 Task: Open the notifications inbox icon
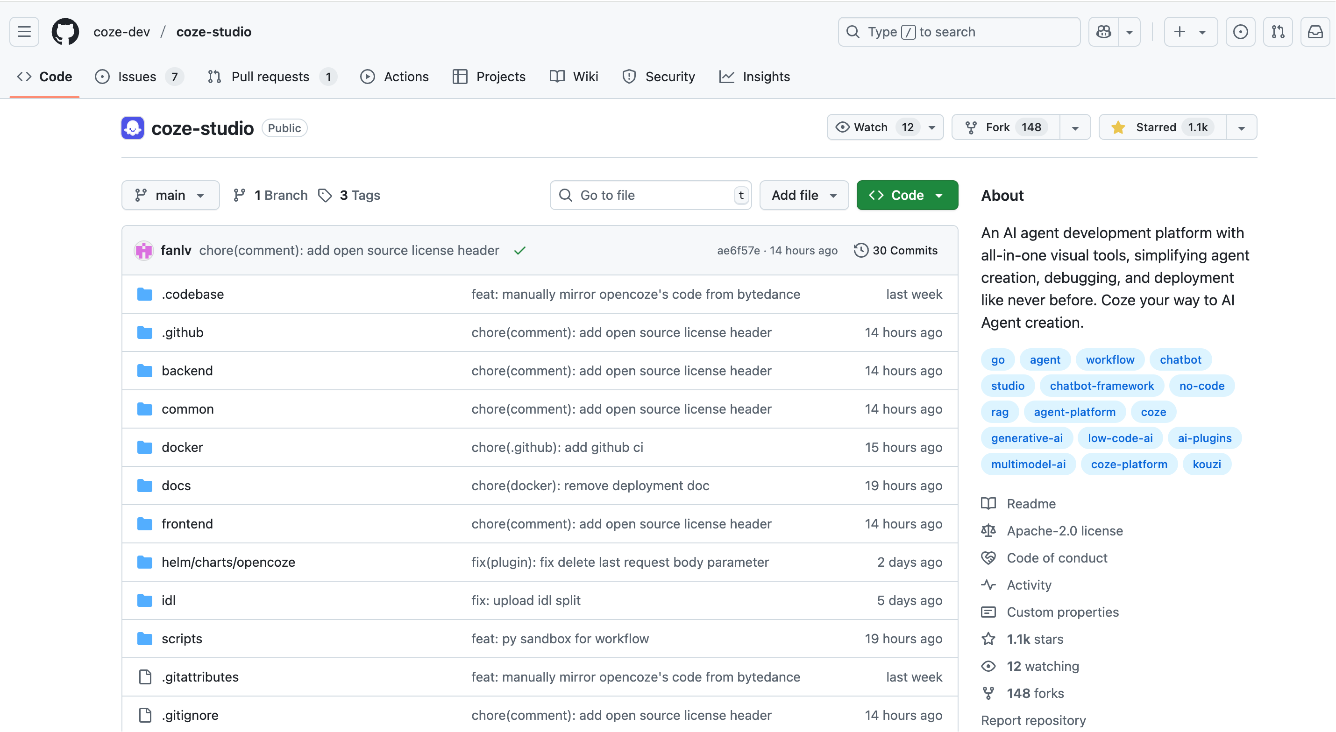click(x=1316, y=32)
